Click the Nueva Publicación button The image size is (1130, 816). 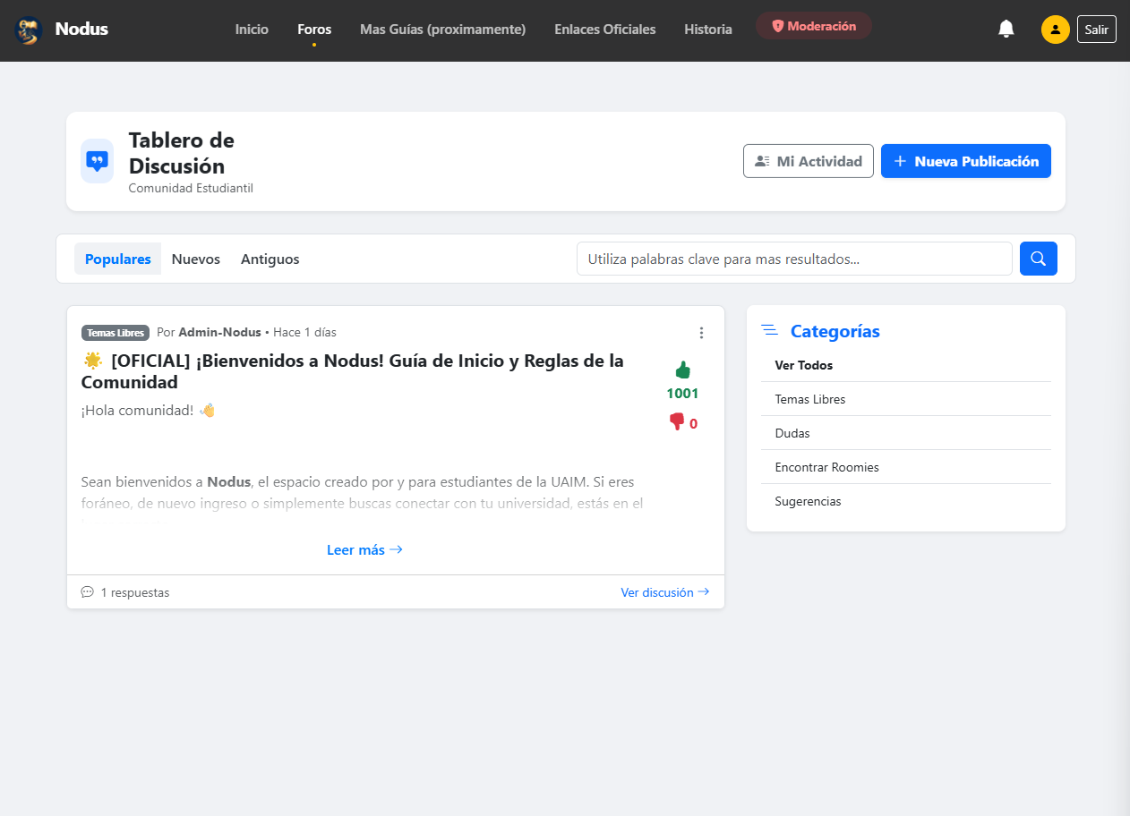(x=965, y=161)
